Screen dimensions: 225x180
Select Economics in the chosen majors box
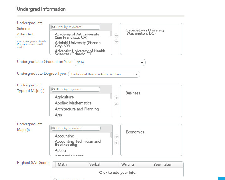tap(135, 132)
